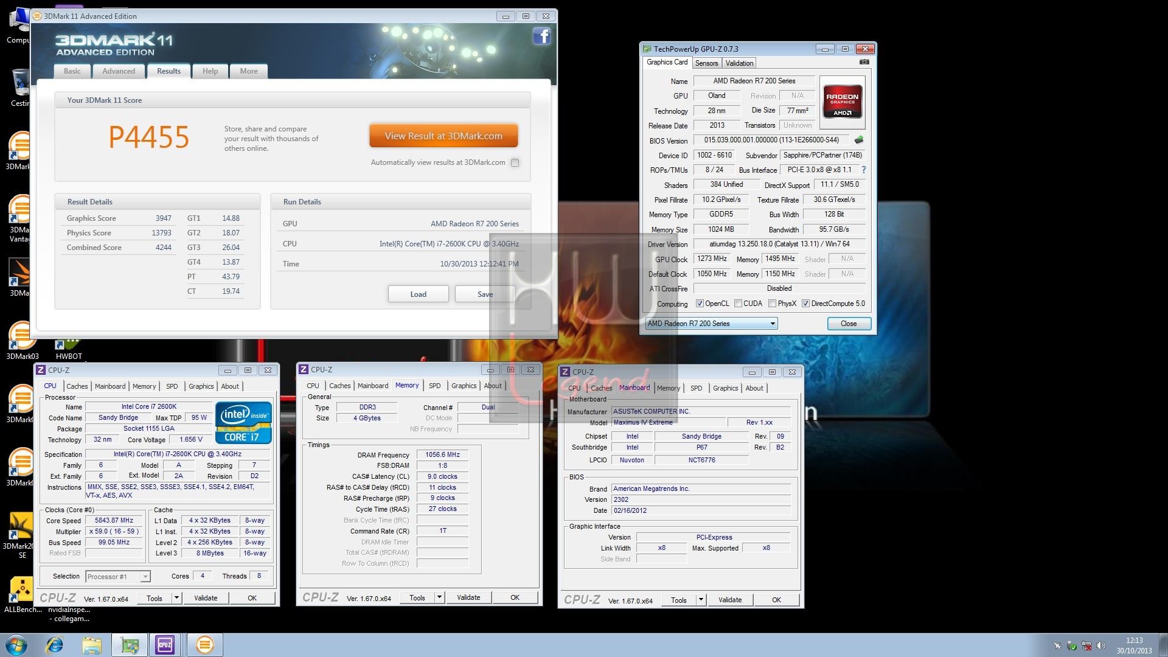
Task: Click the DRAM Frequency 1056.6 MHz field
Action: point(442,455)
